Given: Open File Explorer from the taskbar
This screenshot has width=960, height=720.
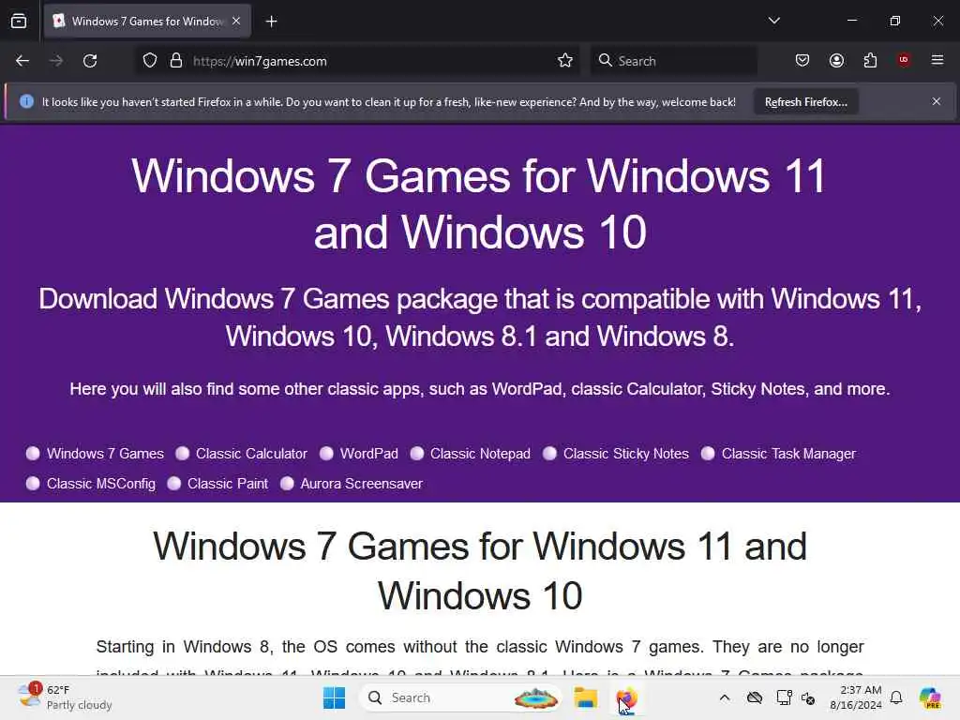Looking at the screenshot, I should [585, 697].
